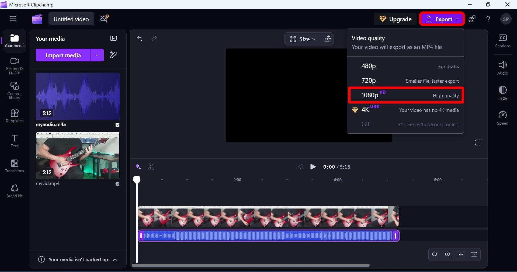Open Content library sidebar tab
The image size is (517, 272).
pyautogui.click(x=15, y=91)
